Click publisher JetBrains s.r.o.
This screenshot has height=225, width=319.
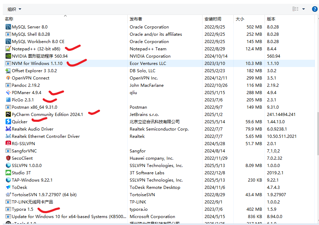144,115
